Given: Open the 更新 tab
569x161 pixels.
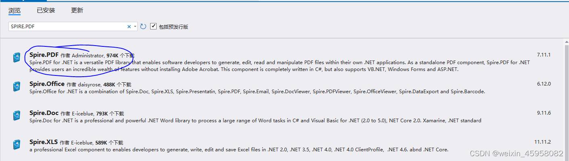Looking at the screenshot, I should 77,10.
